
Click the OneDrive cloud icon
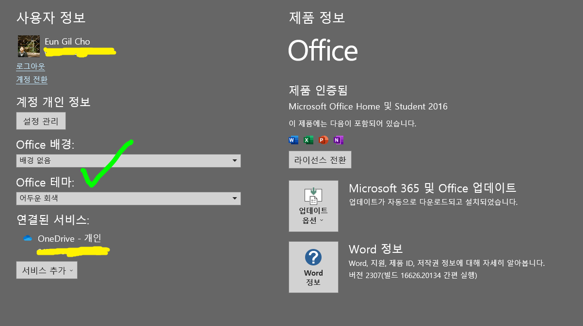(x=28, y=238)
